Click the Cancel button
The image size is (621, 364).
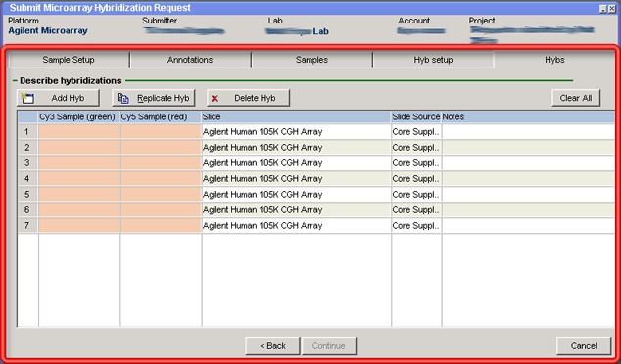(x=584, y=345)
